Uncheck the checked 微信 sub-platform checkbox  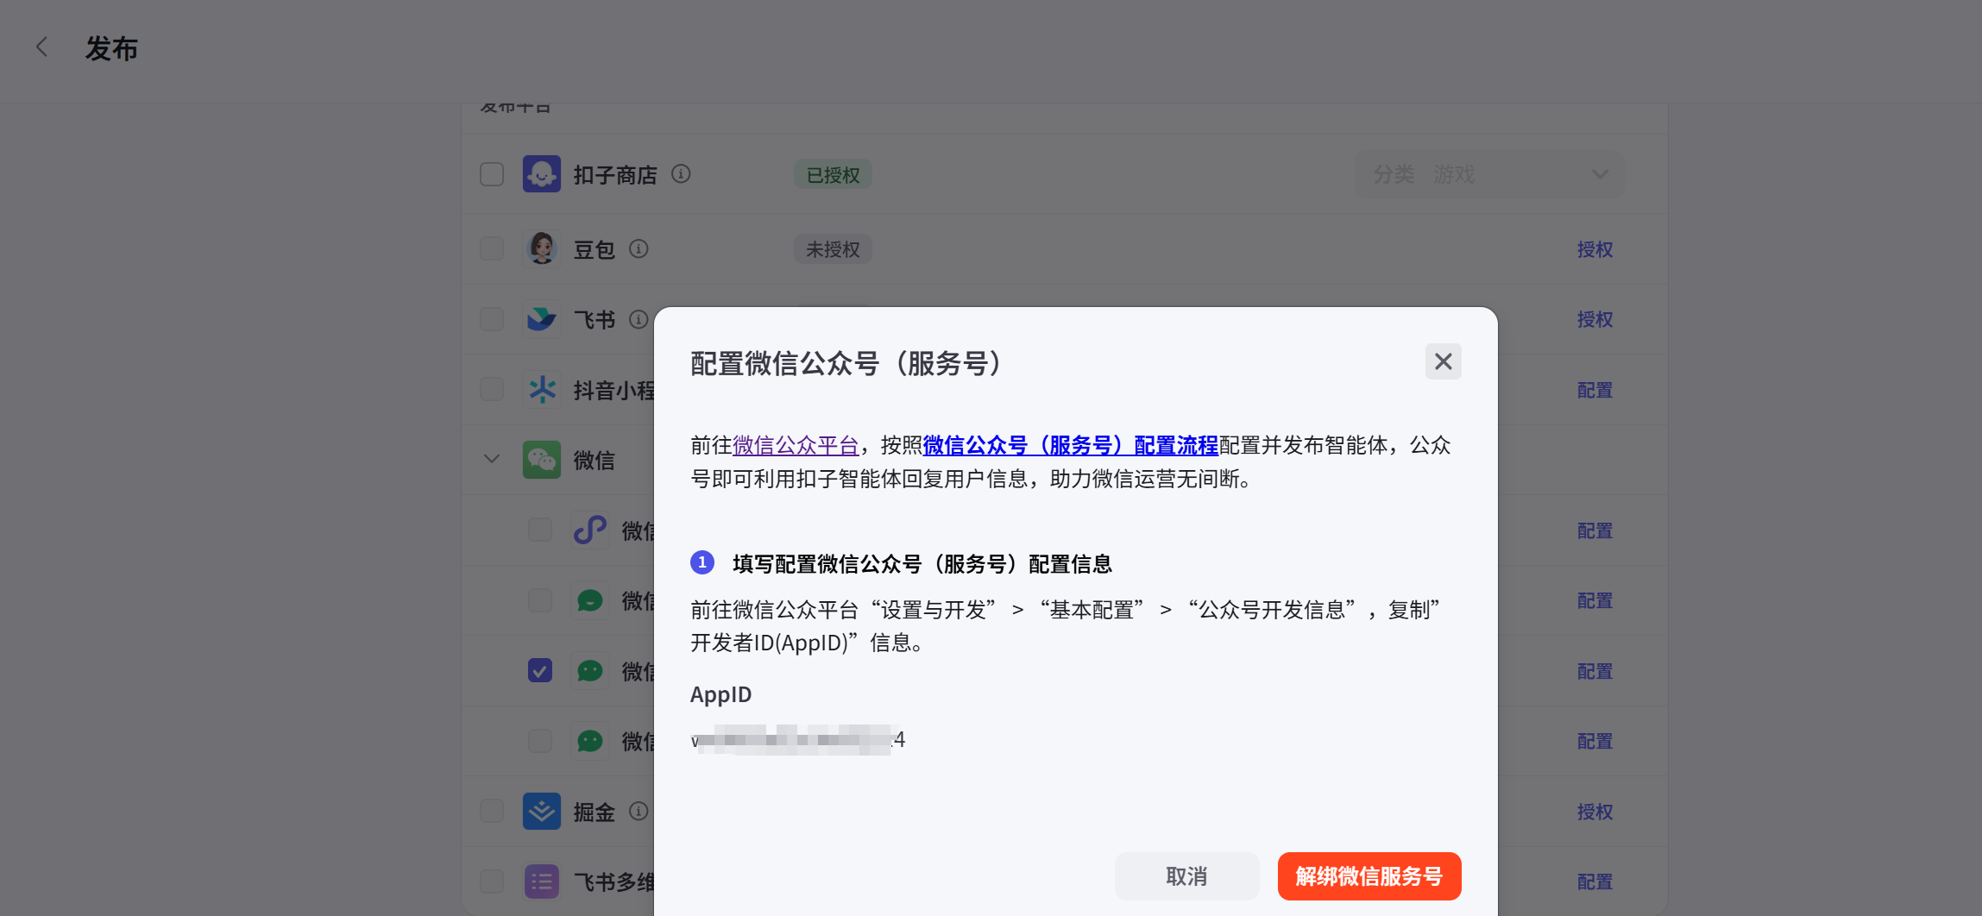point(540,670)
